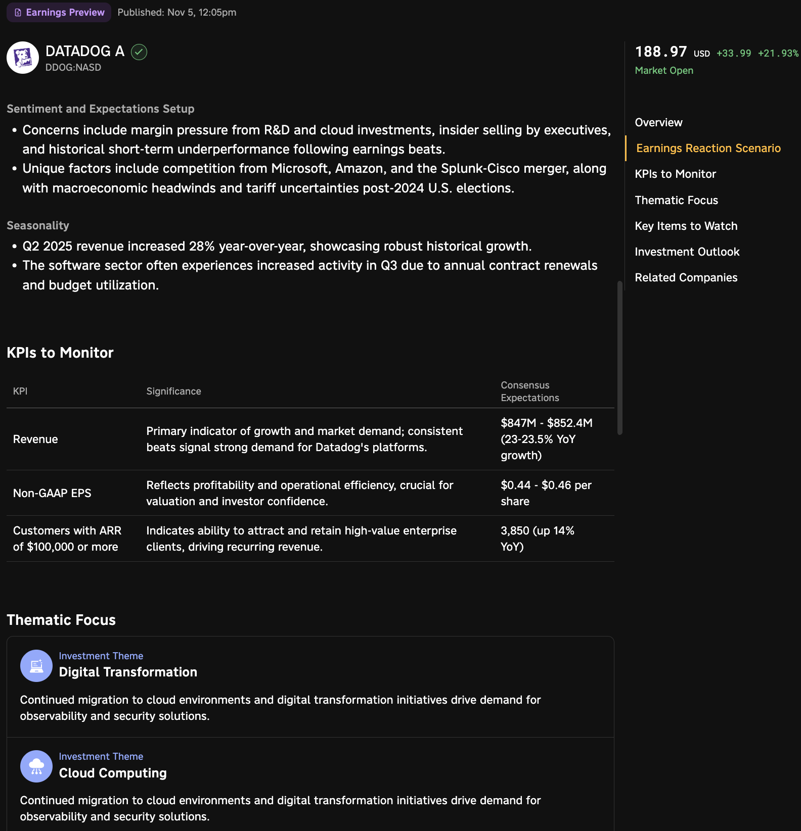Click the $847M - $852.4M consensus cell
801x831 pixels.
pyautogui.click(x=547, y=439)
